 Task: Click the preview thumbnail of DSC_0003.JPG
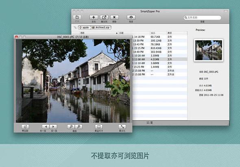click(209, 50)
